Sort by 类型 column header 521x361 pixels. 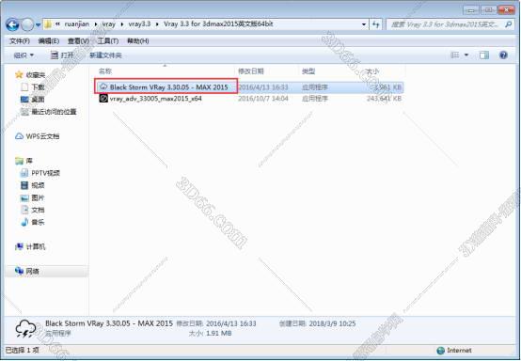click(x=308, y=71)
